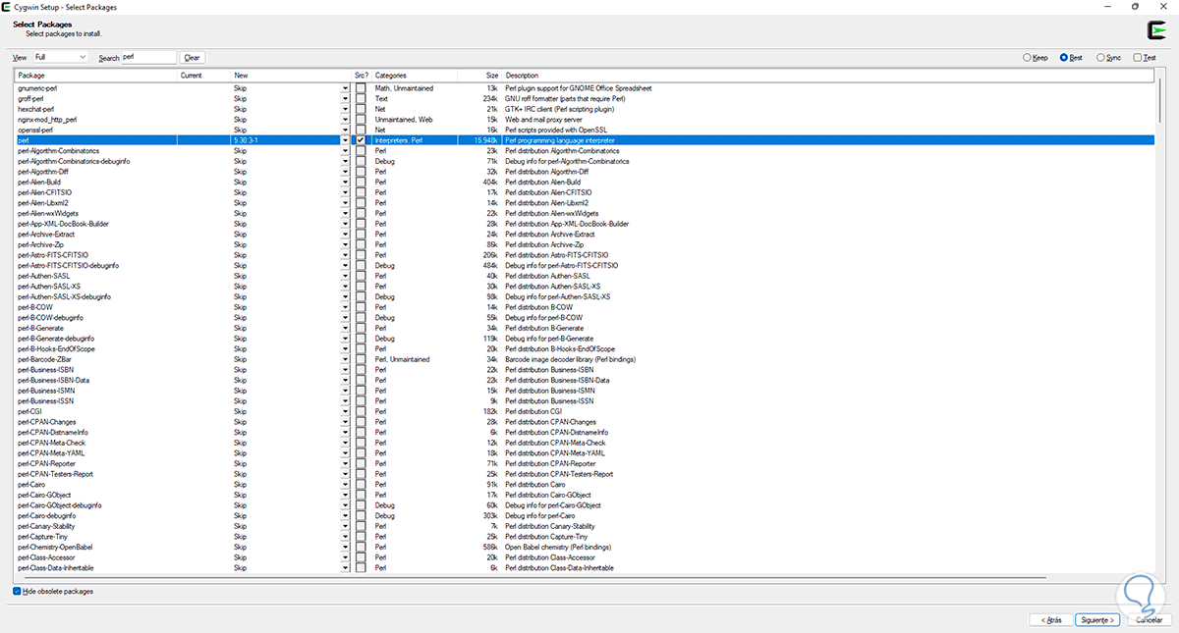1179x633 pixels.
Task: Select the perl-B-Hooks-EndOfScope row
Action: tap(585, 349)
